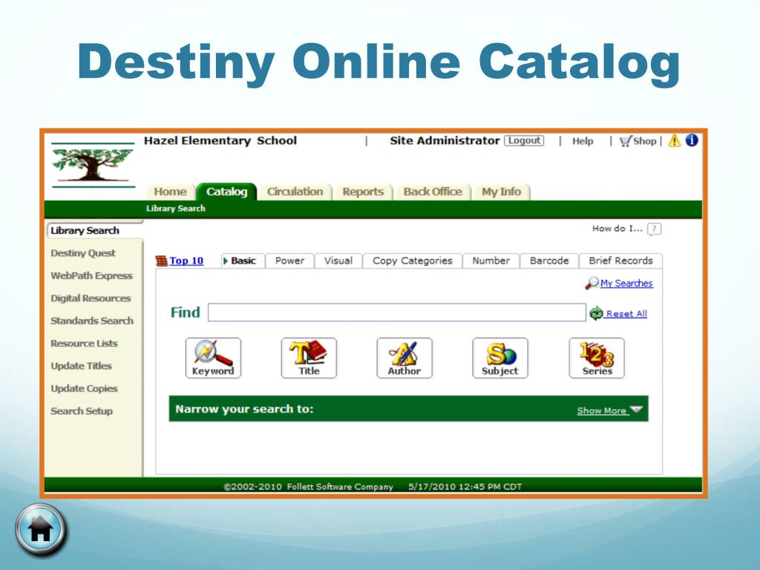
Task: Click the Site Administrator label
Action: (x=445, y=140)
